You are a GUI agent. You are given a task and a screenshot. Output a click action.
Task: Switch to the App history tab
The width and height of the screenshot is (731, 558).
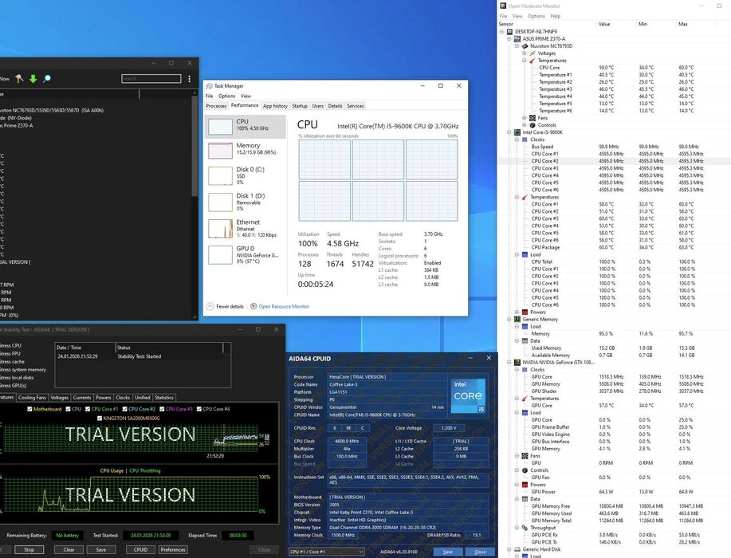[x=275, y=106]
